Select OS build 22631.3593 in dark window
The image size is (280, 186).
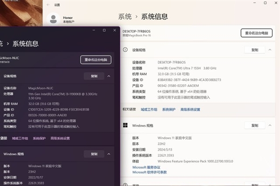pos(36,183)
